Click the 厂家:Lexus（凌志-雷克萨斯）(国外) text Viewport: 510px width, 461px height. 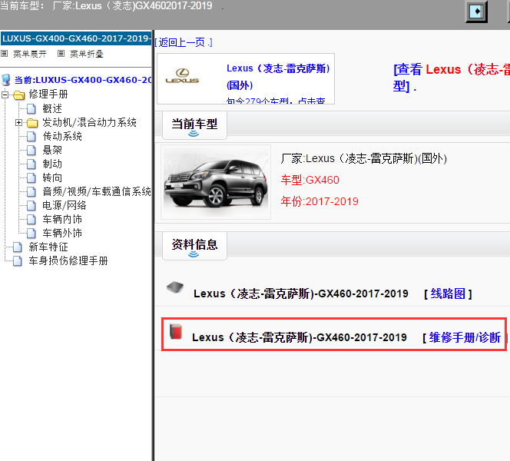tap(363, 159)
